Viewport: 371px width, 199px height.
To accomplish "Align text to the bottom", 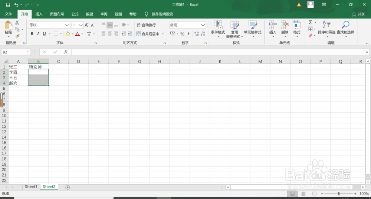I will click(116, 25).
